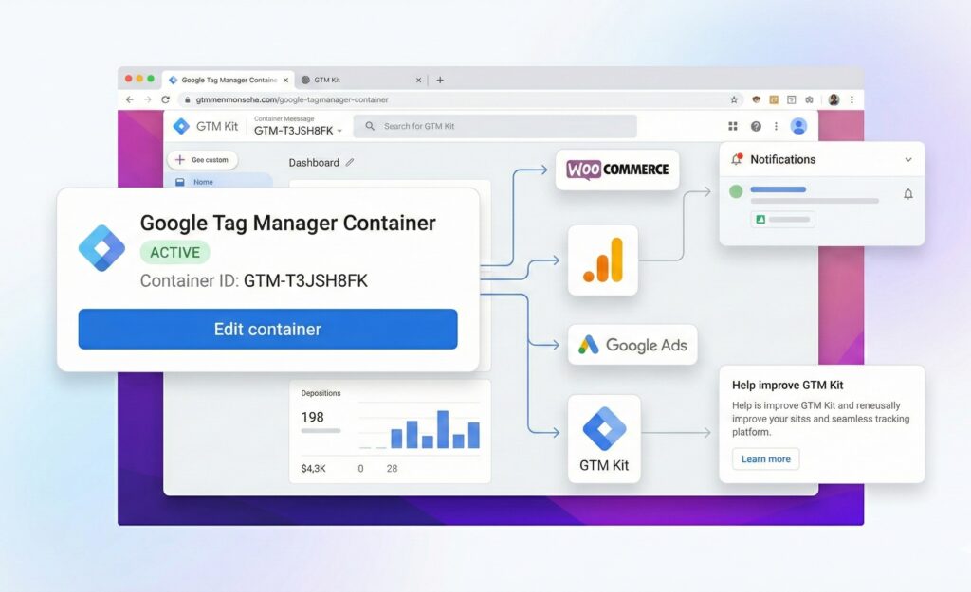Mute the notification bell in the list item
Image resolution: width=971 pixels, height=592 pixels.
[x=907, y=193]
